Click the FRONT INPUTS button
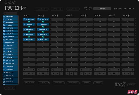Viewport: 139px width, 95px height. pos(59,83)
